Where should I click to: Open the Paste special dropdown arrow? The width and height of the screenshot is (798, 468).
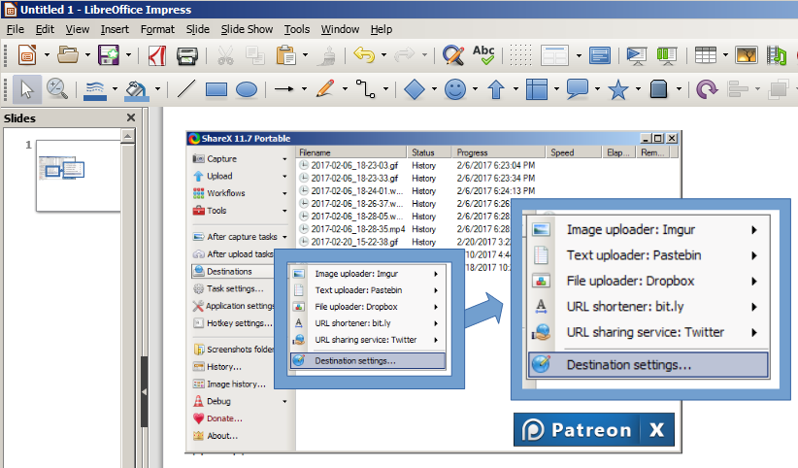point(306,55)
